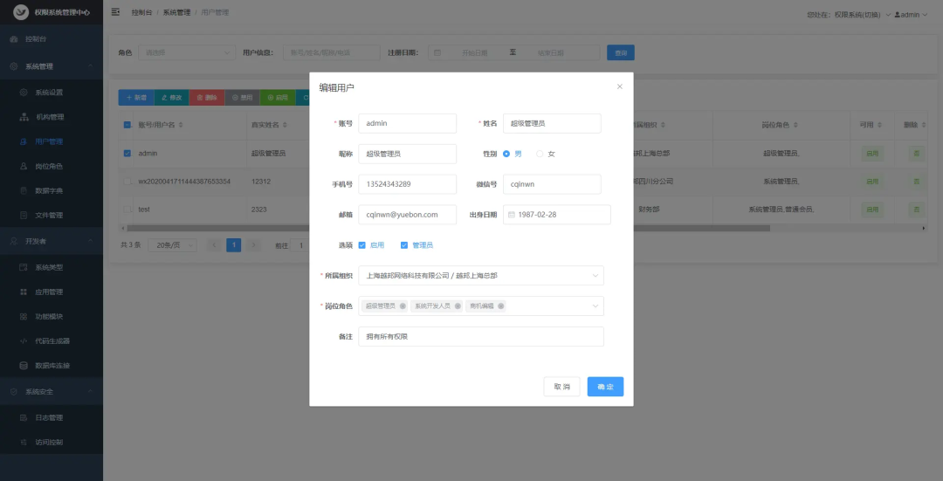Open 岗位角色 in the sidebar menu
943x481 pixels.
coord(49,166)
